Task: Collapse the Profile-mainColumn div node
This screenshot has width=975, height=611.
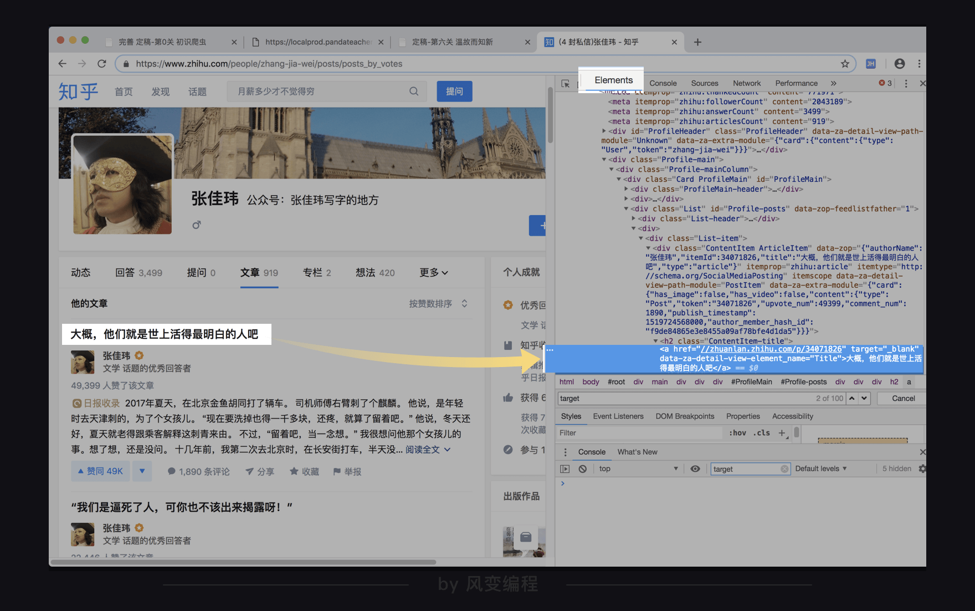Action: (612, 170)
